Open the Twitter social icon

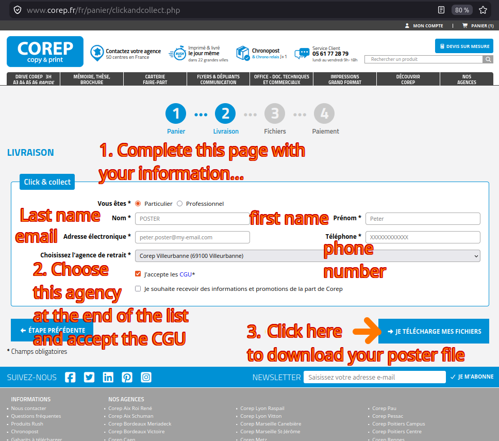coord(89,378)
